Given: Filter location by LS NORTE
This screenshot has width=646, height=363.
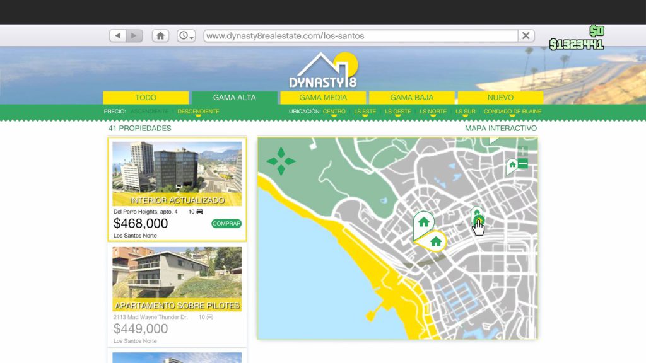Looking at the screenshot, I should click(433, 112).
